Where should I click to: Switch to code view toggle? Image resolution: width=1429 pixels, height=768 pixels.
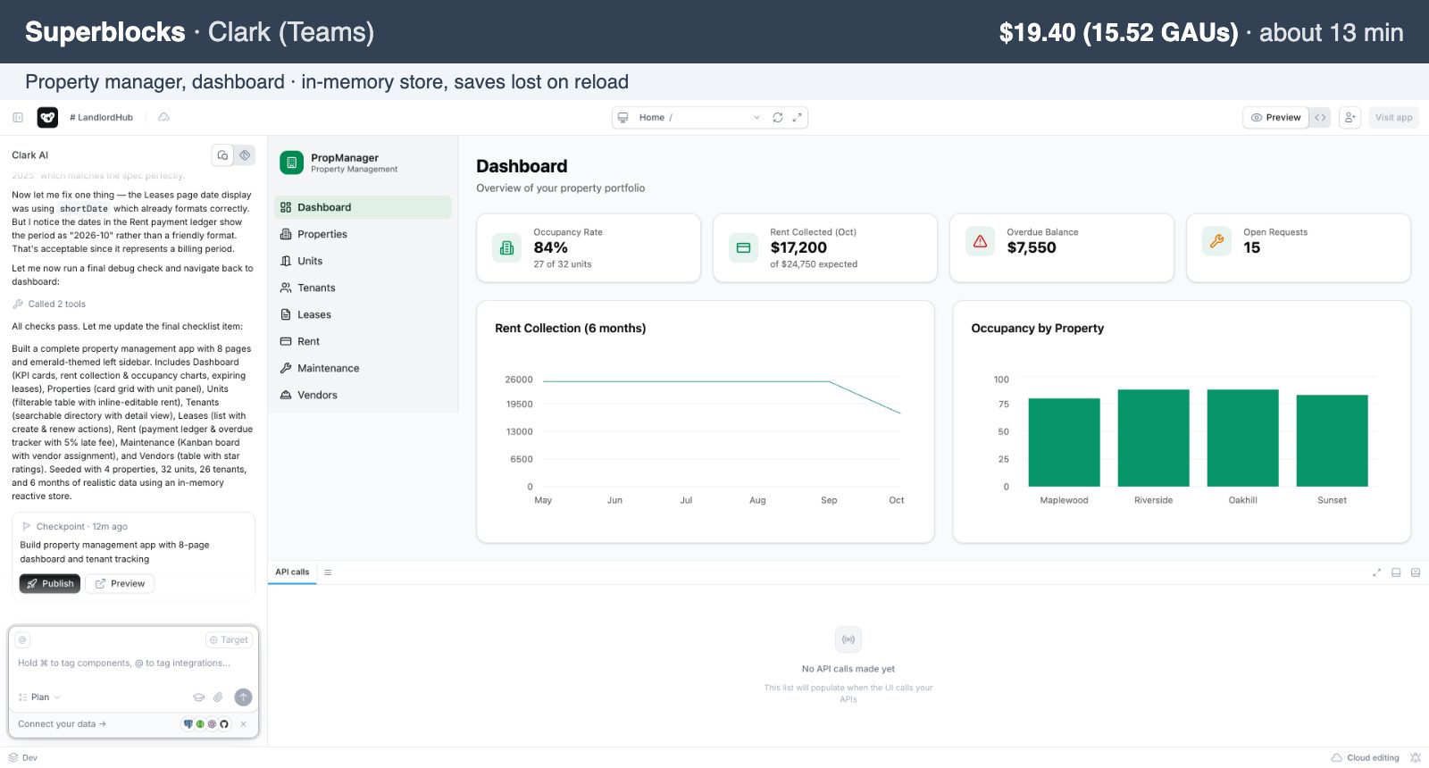click(x=1320, y=117)
